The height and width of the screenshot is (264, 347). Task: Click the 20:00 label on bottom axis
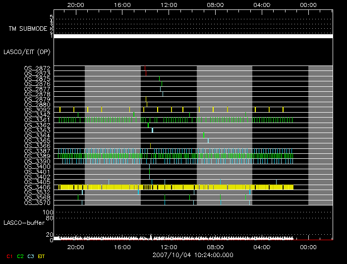75,247
